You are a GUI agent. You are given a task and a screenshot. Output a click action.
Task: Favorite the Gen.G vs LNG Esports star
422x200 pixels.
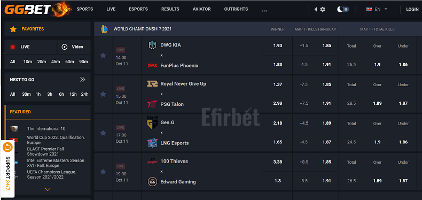coord(103,133)
